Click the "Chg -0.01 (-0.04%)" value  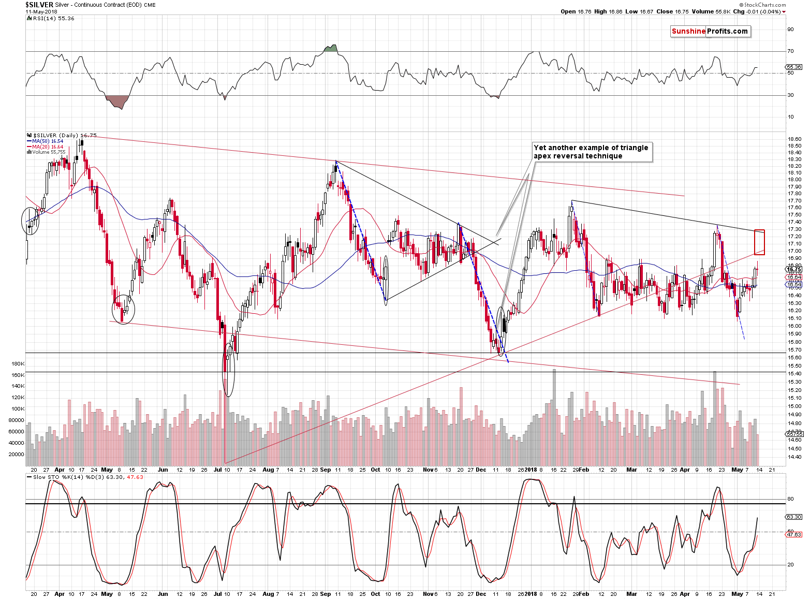pyautogui.click(x=757, y=11)
